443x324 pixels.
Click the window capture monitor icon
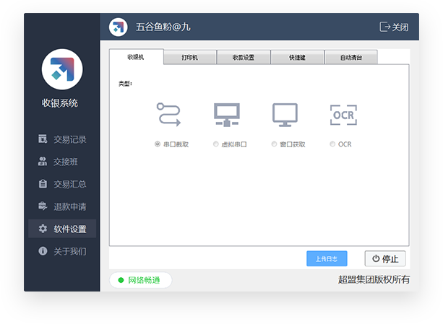point(285,115)
